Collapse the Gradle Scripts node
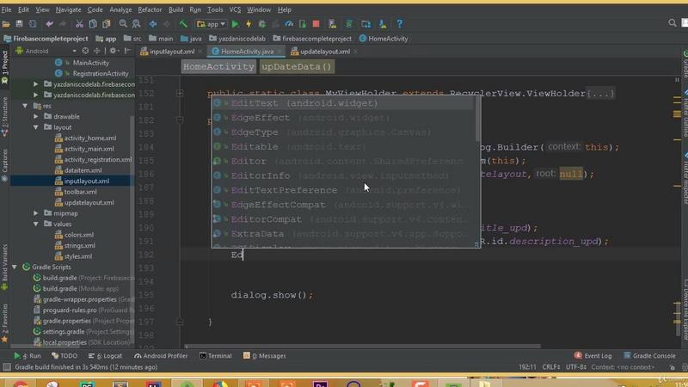Viewport: 688px width, 387px height. (x=15, y=267)
